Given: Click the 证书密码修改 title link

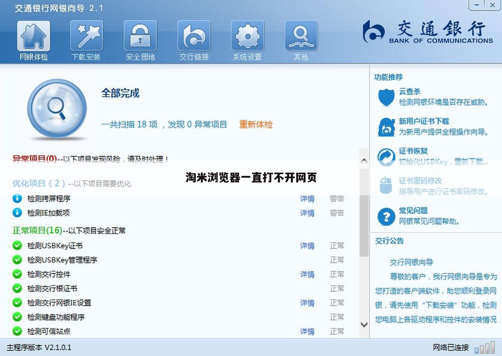Looking at the screenshot, I should pos(420,181).
